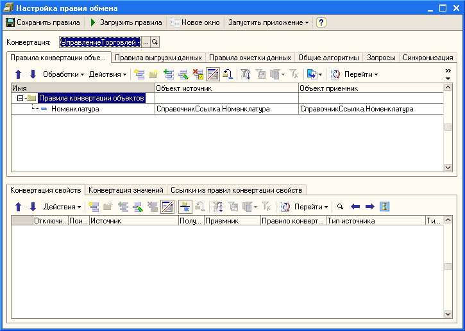Click the right arrow in property toolbar
Screen dimensions: 465x331
coord(369,207)
